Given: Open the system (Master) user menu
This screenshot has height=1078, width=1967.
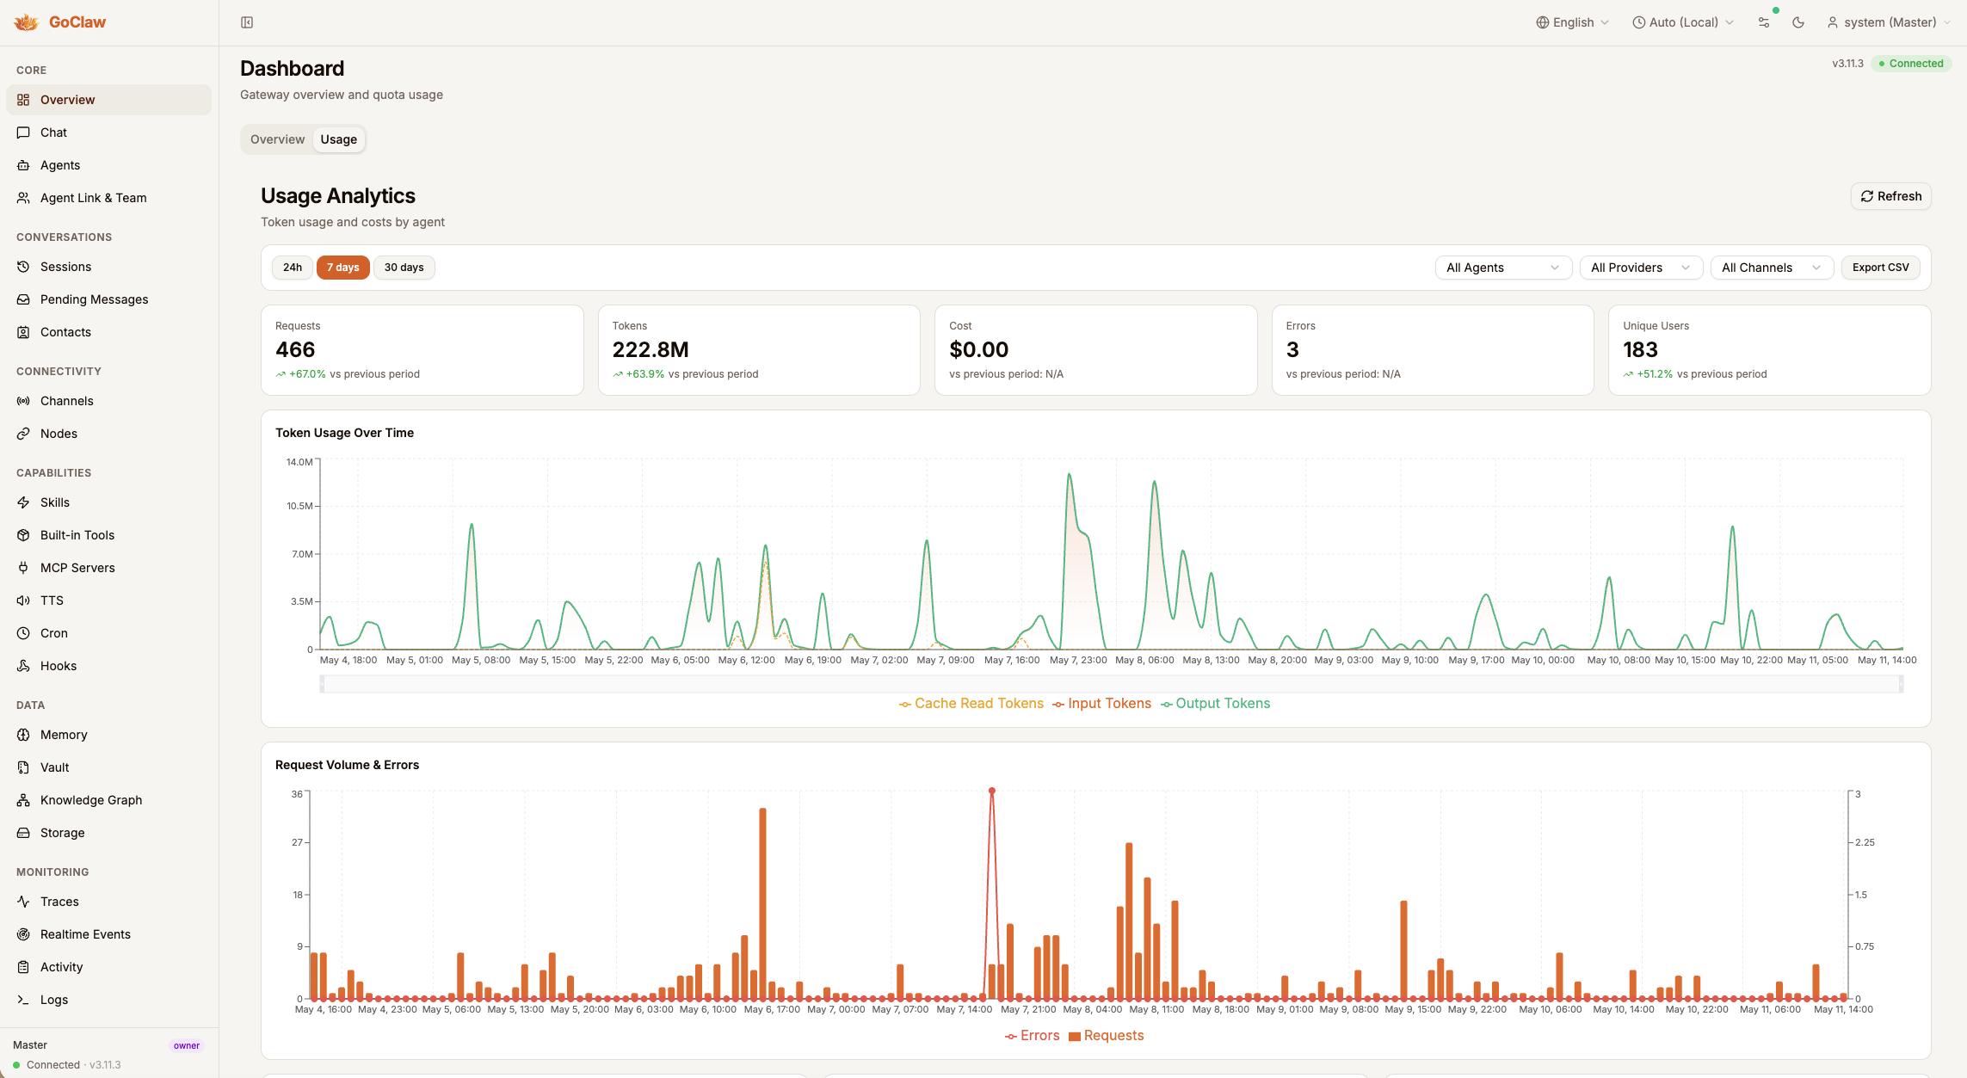Looking at the screenshot, I should coord(1888,22).
